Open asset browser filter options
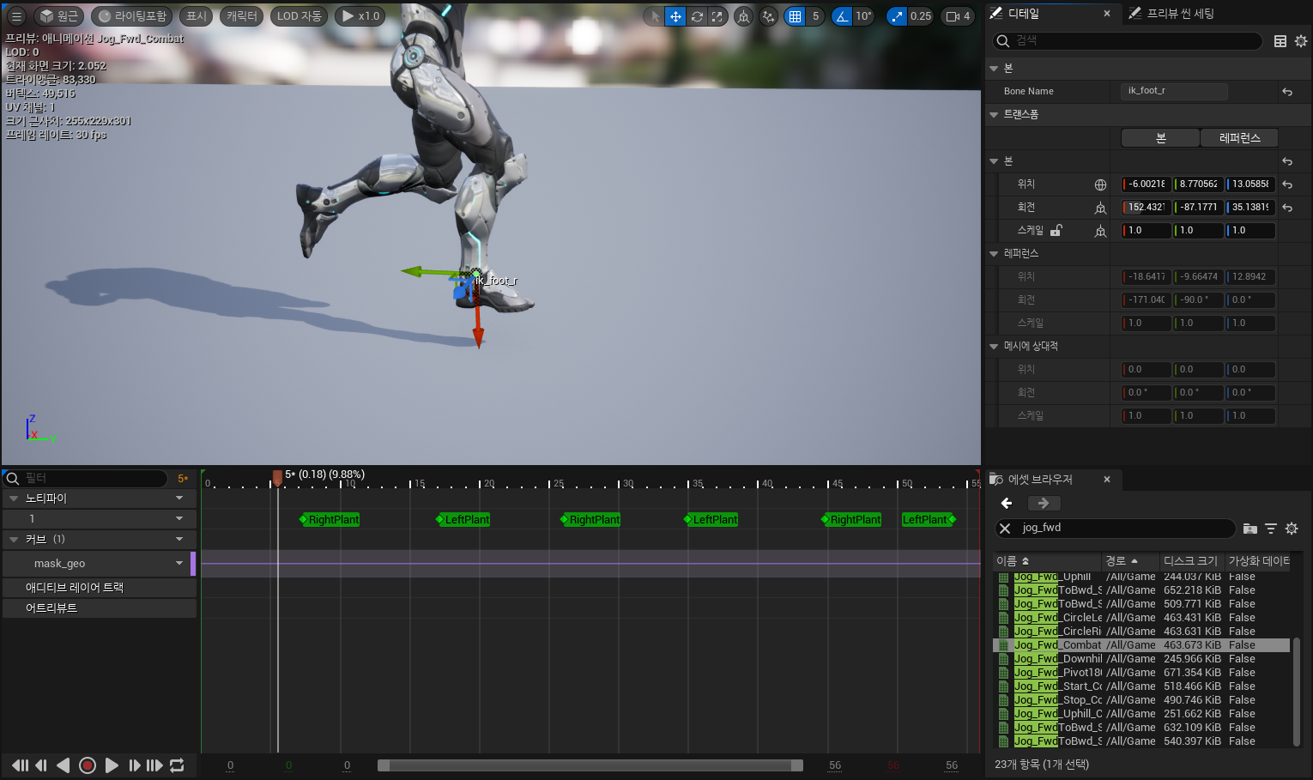 1271,529
